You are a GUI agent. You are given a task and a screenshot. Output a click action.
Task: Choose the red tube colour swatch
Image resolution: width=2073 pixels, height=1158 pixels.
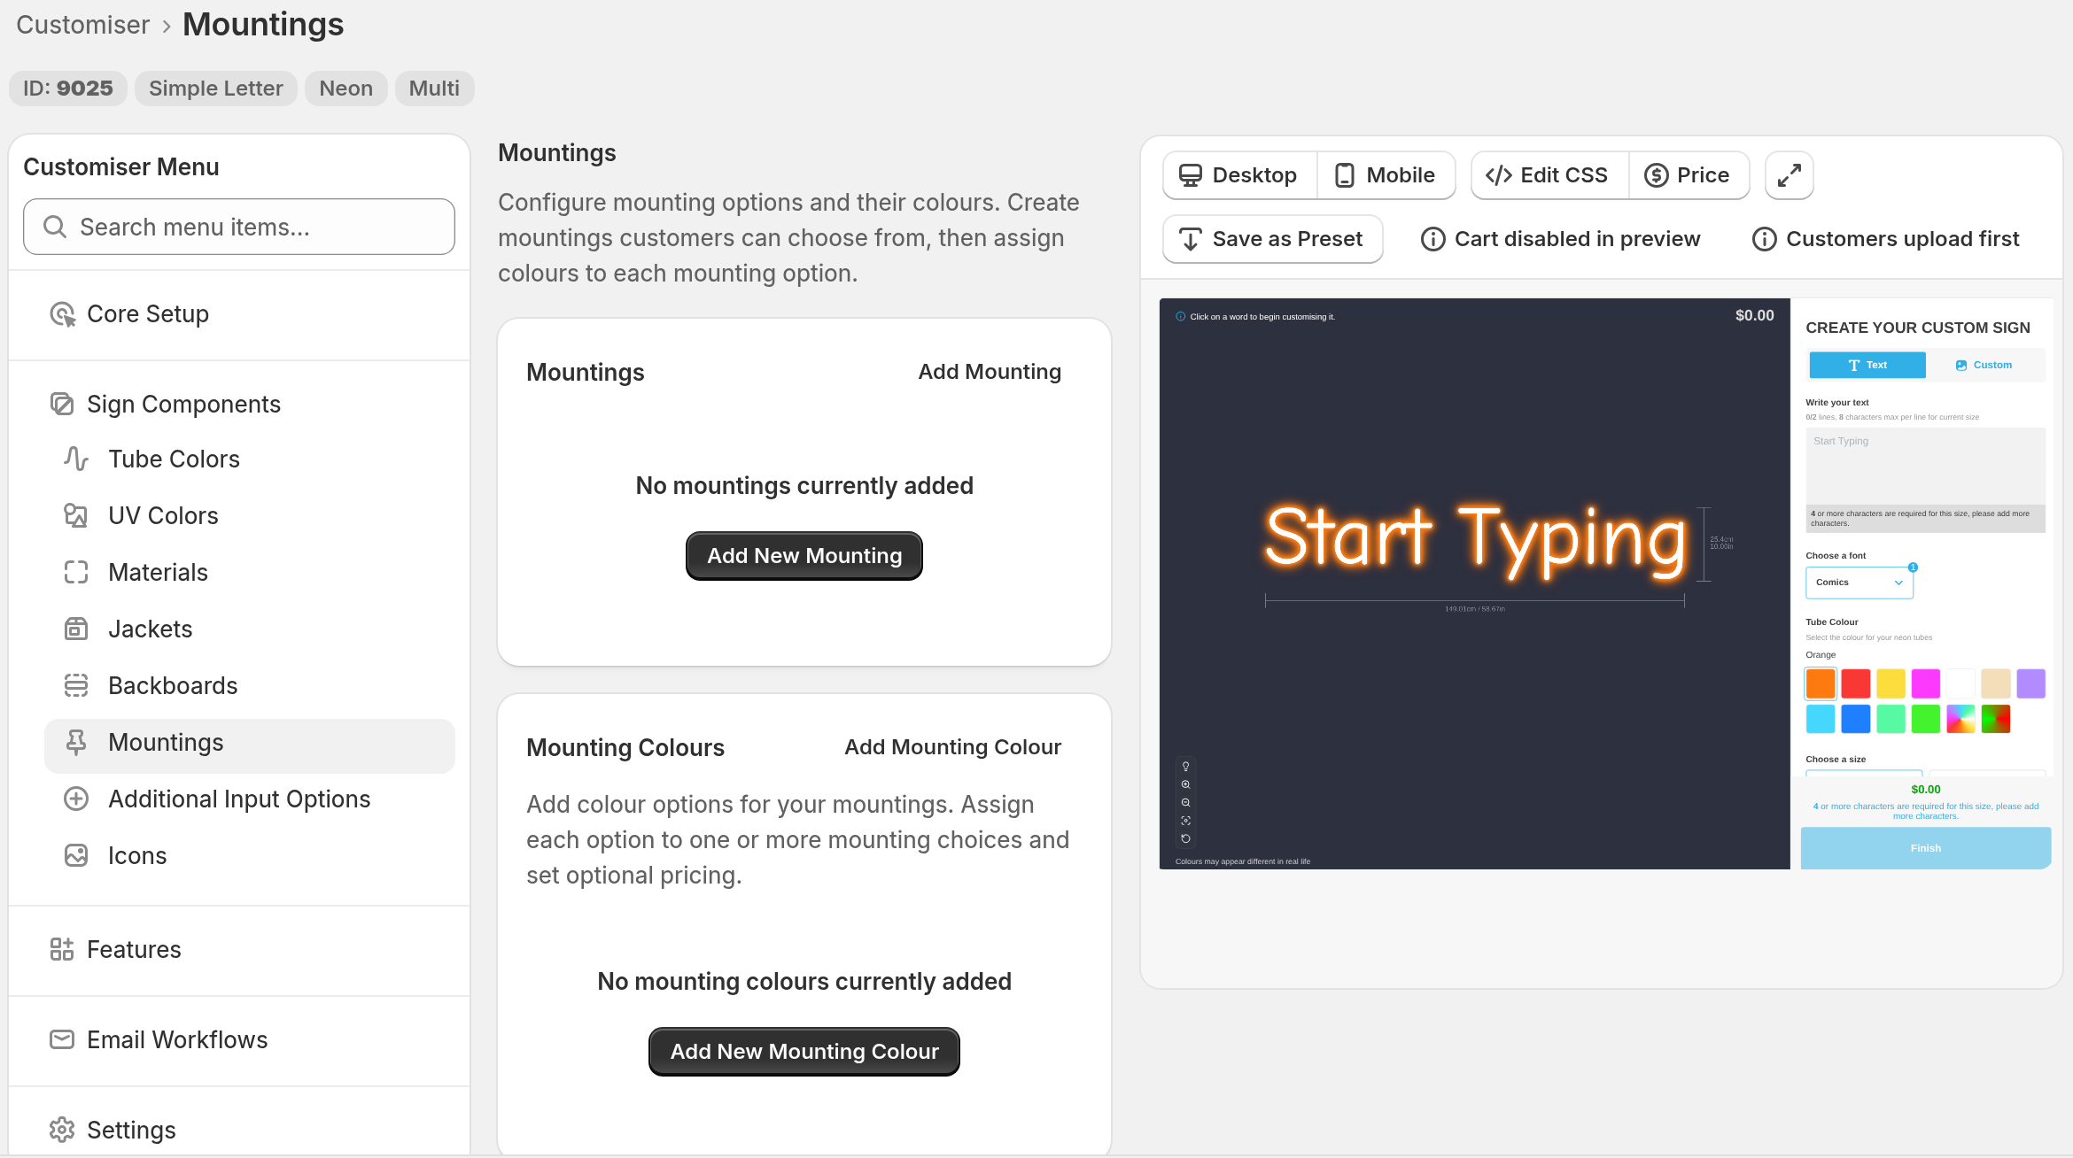(x=1855, y=683)
